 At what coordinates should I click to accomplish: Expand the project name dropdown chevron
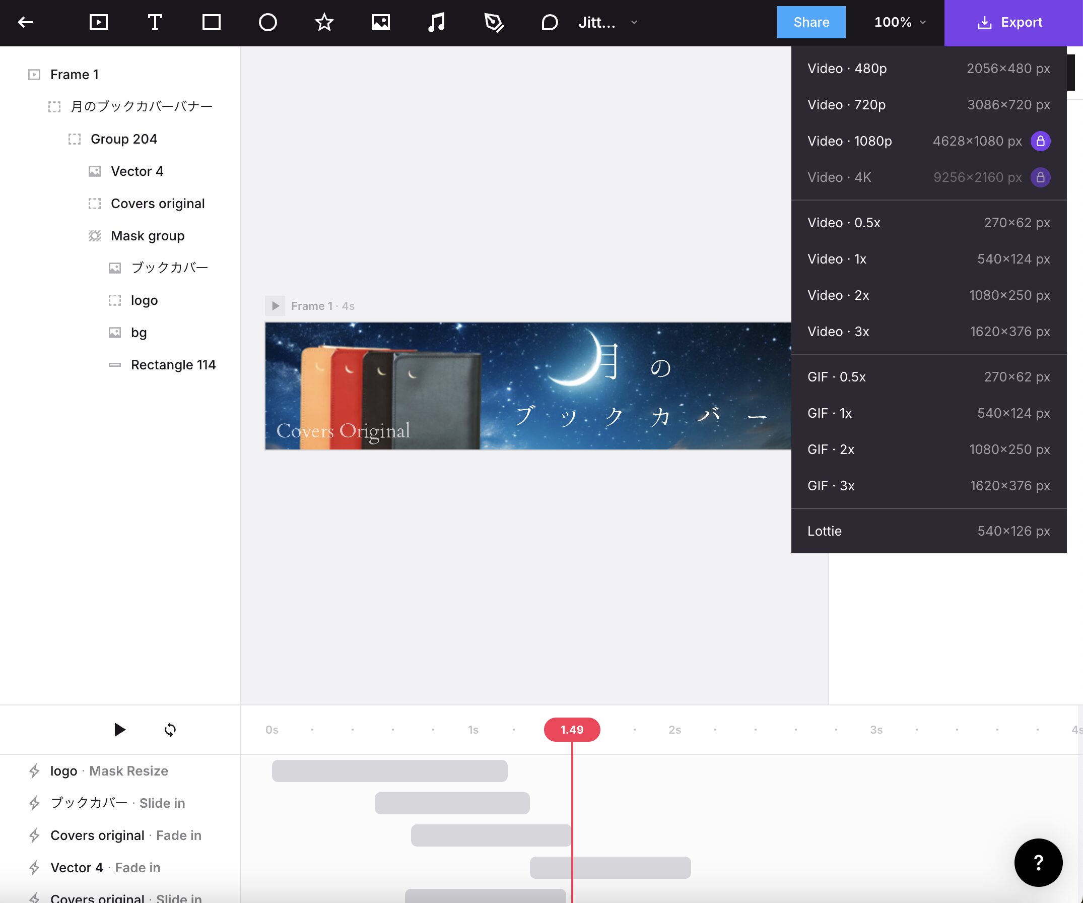point(634,22)
